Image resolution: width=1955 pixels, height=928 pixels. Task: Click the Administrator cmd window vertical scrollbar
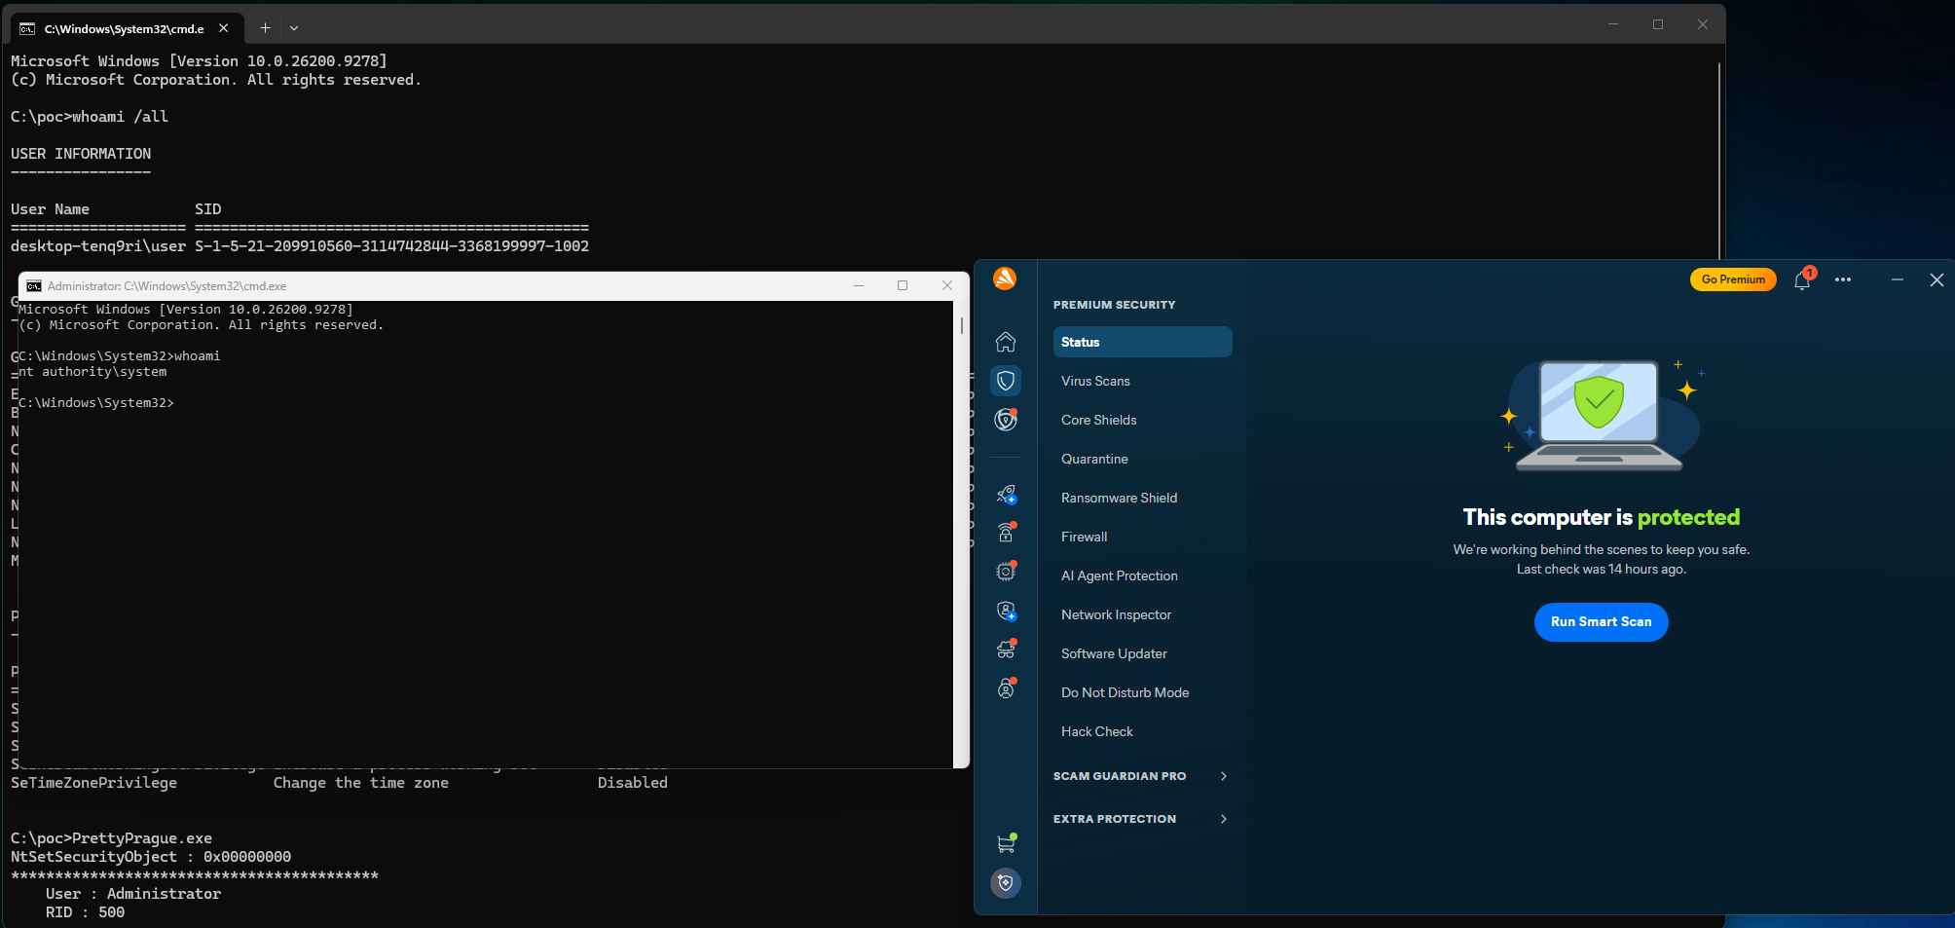962,326
